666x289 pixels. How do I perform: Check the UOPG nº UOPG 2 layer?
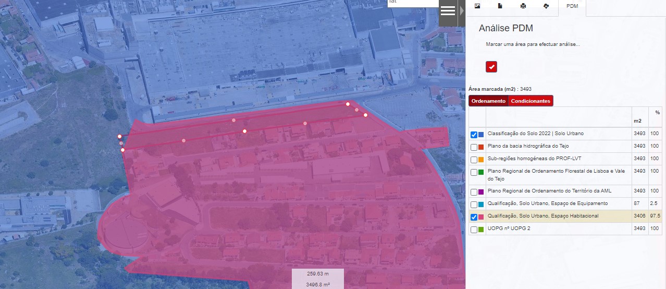(x=474, y=230)
